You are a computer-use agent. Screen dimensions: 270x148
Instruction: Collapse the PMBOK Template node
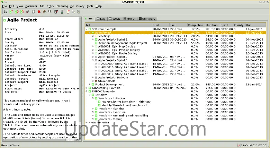tap(87, 91)
